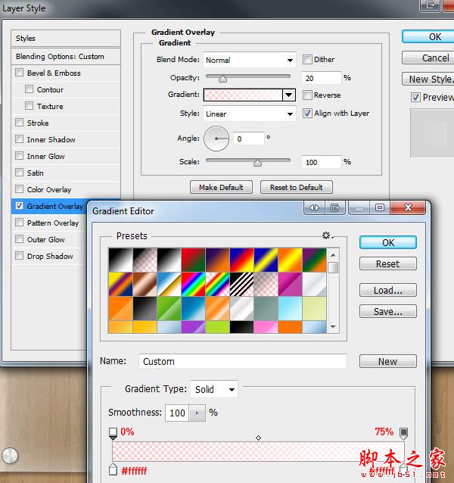Screen dimensions: 454x483
Task: Click the New gradient button
Action: (x=388, y=361)
